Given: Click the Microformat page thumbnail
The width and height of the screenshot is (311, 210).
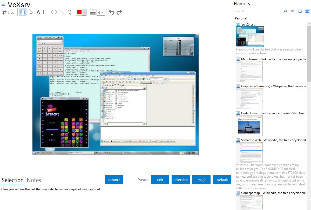Looking at the screenshot, I should click(x=249, y=72).
